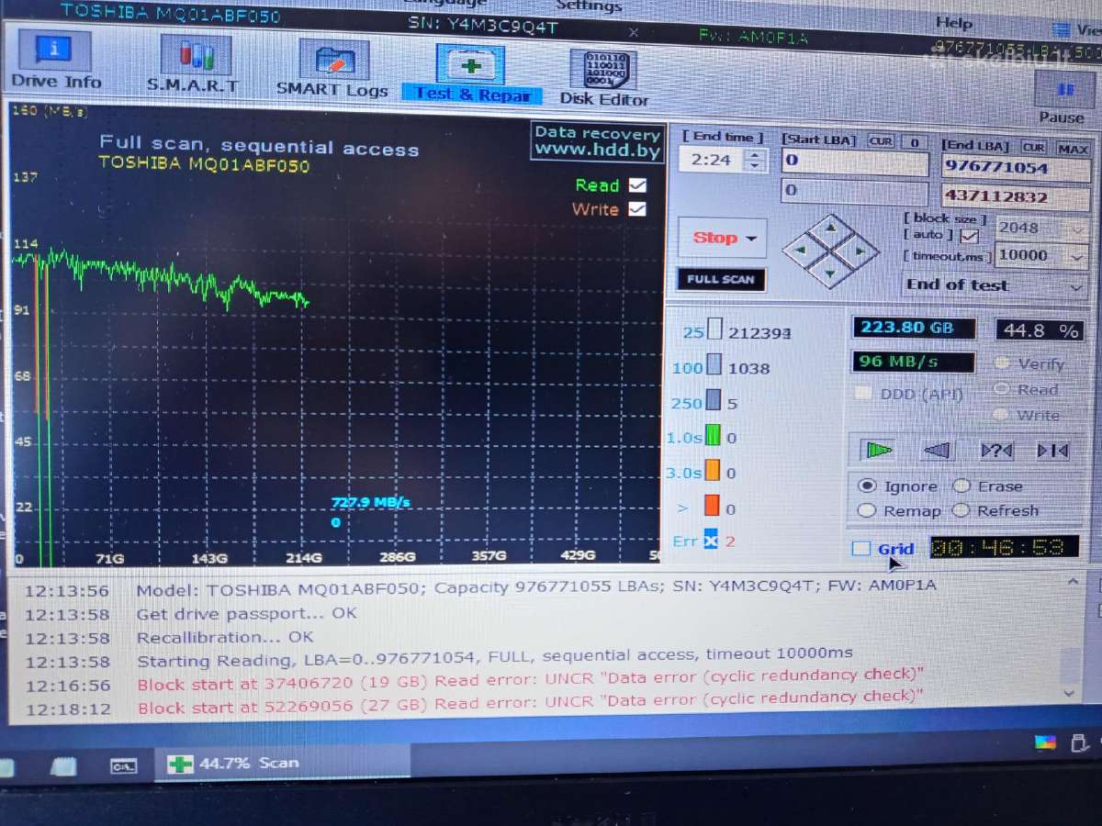Viewport: 1102px width, 826px height.
Task: Click End LBA MAX button
Action: (x=1073, y=149)
